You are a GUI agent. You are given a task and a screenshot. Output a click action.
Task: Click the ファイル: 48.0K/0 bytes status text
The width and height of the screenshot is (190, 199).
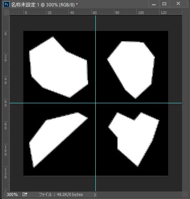pyautogui.click(x=61, y=194)
